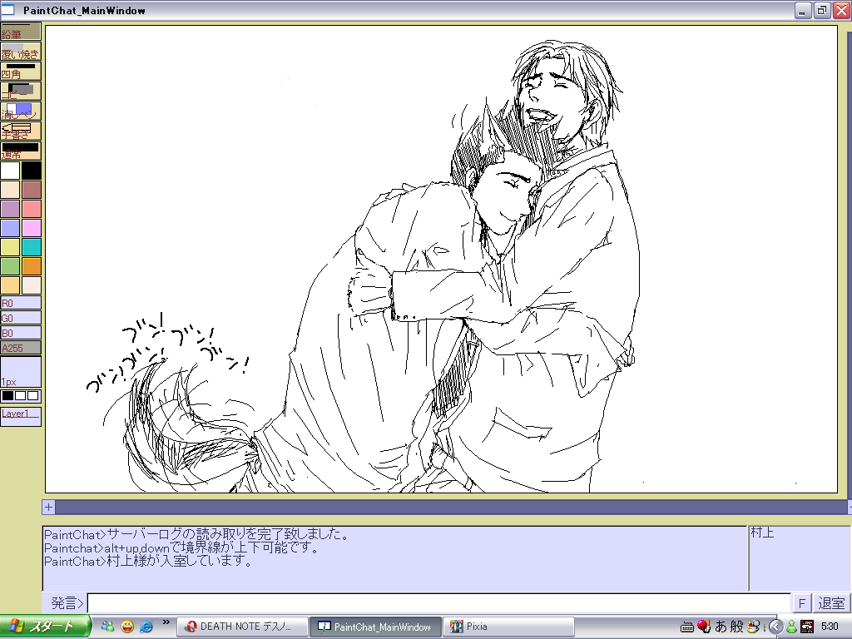Viewport: 852px width, 639px height.
Task: Select Layer1 in the layer panel
Action: pyautogui.click(x=21, y=414)
